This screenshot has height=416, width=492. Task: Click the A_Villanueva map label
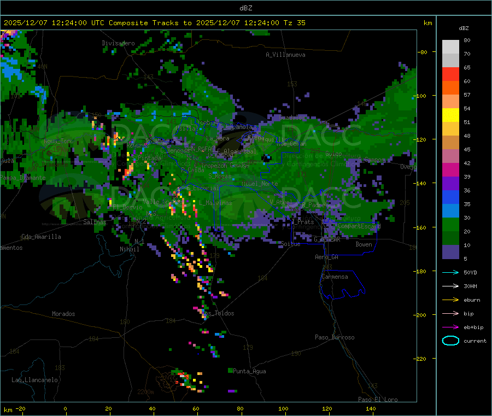pos(285,55)
